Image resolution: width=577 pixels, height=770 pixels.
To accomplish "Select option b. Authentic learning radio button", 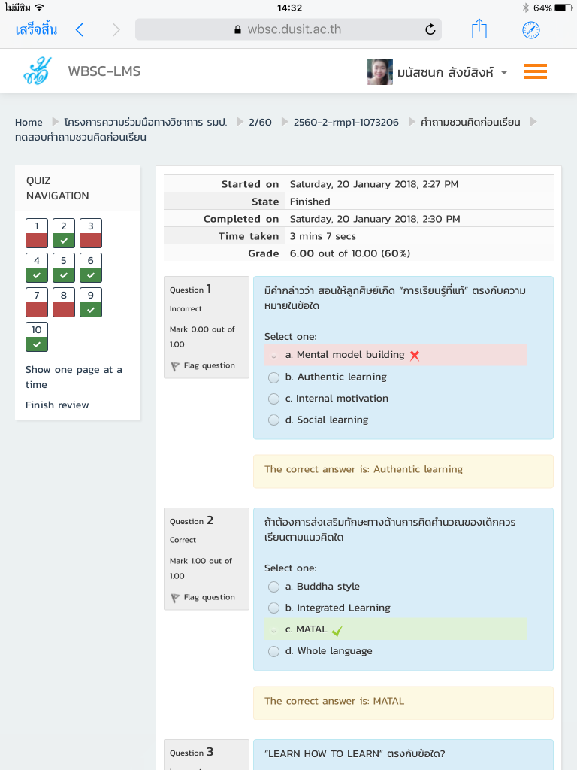I will pos(273,377).
